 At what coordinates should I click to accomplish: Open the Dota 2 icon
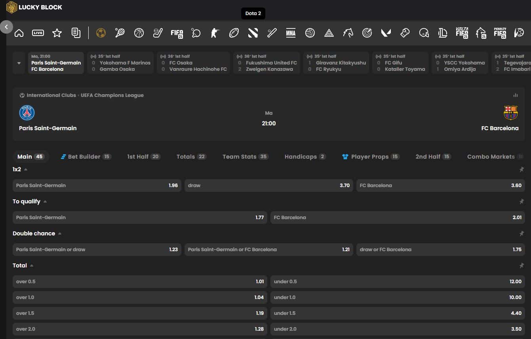point(253,33)
